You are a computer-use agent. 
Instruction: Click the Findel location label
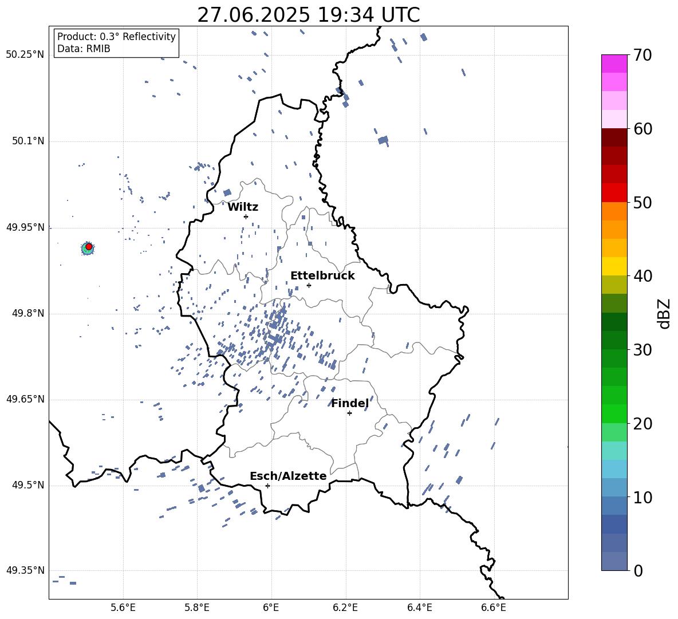pyautogui.click(x=349, y=403)
